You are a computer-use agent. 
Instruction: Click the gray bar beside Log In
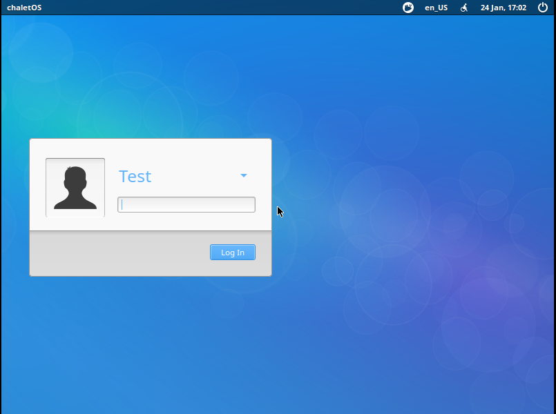pos(117,253)
